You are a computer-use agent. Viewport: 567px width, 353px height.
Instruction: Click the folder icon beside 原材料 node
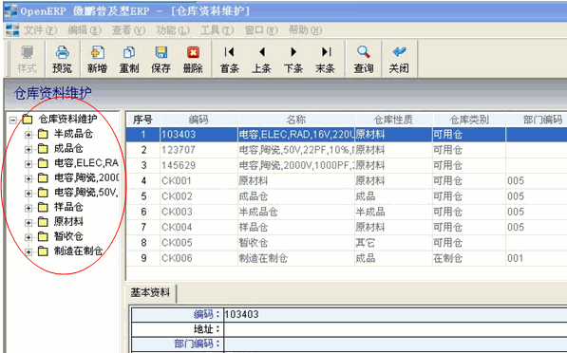tap(43, 222)
